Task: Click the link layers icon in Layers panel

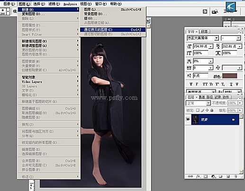Action: tap(190, 176)
